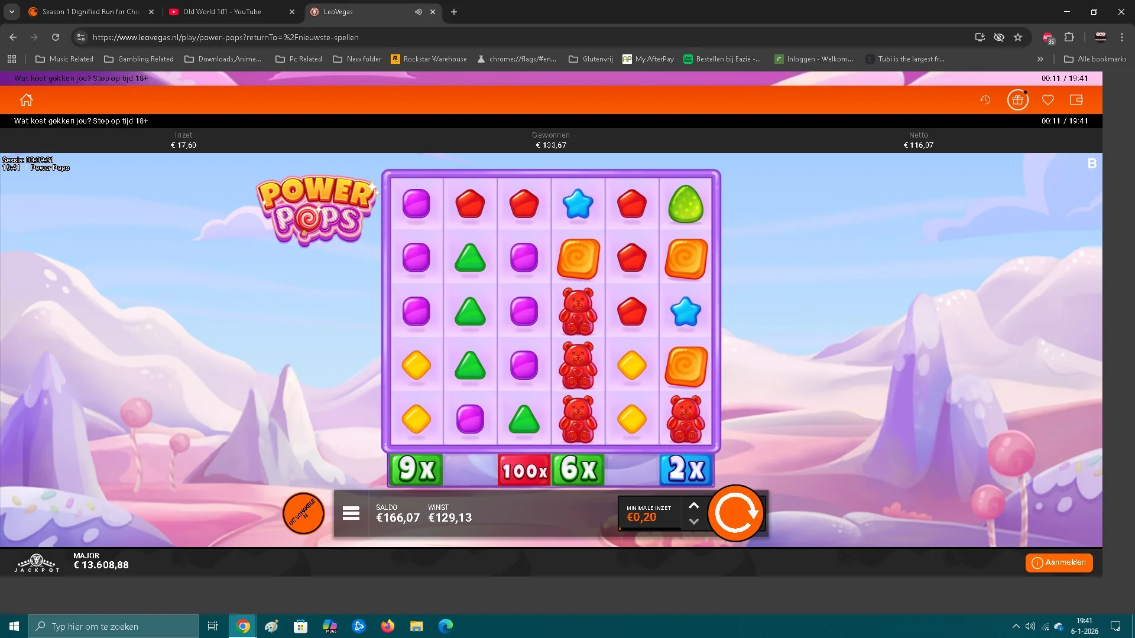Open Glutenvrij bookmark folder
The image size is (1135, 638).
click(x=591, y=59)
